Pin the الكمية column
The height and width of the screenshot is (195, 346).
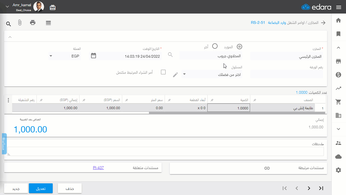pos(212,100)
